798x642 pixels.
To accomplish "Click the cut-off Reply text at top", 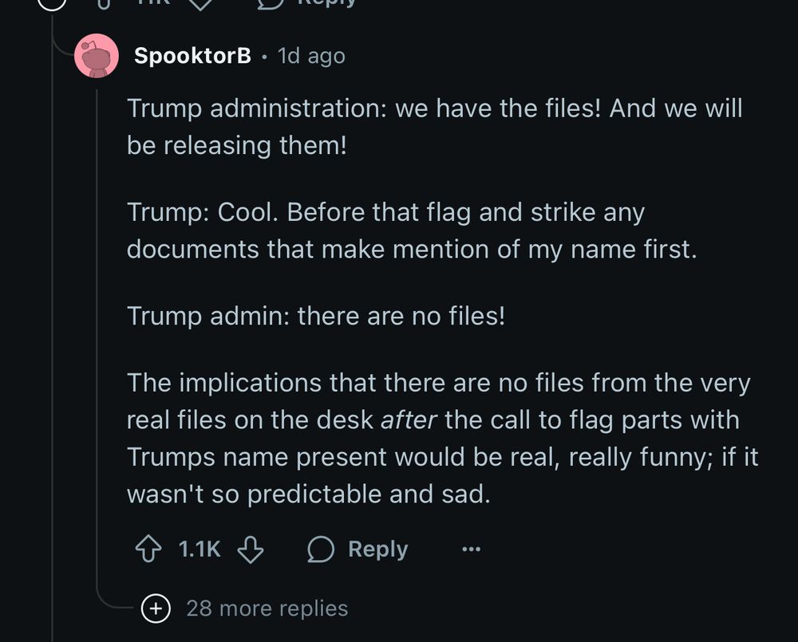I will coord(327,3).
